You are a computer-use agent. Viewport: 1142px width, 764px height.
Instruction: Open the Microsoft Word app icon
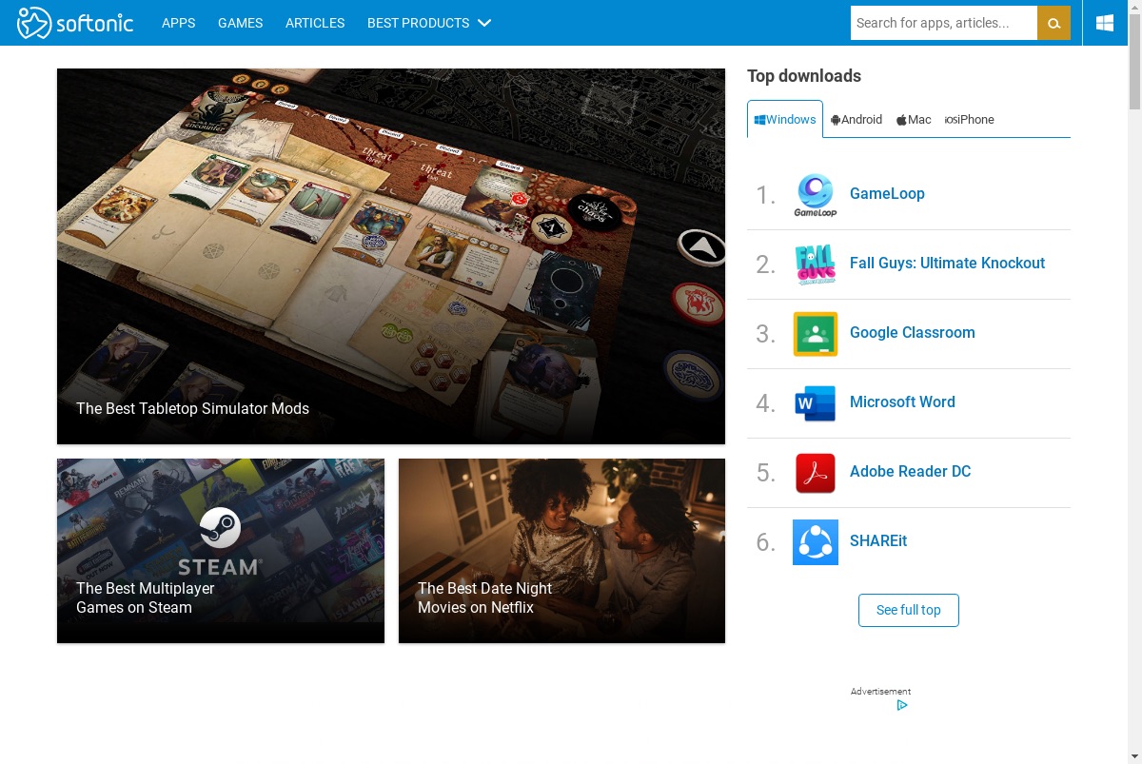[816, 403]
